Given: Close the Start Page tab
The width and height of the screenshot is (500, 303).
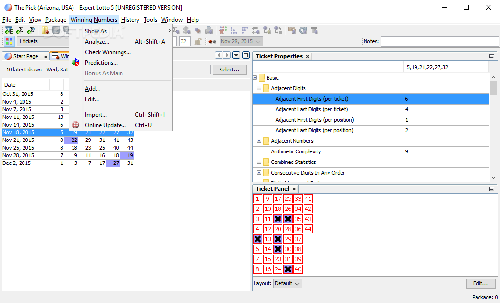Looking at the screenshot, I should pos(46,57).
